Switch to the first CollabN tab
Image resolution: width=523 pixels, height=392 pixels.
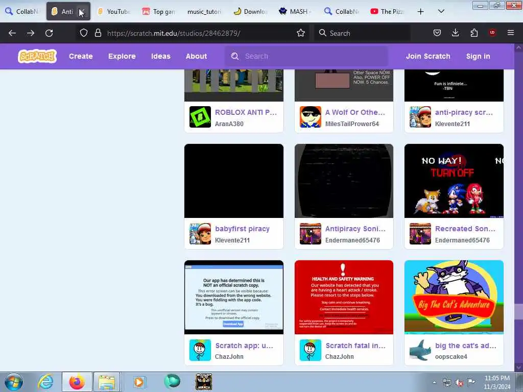click(22, 12)
